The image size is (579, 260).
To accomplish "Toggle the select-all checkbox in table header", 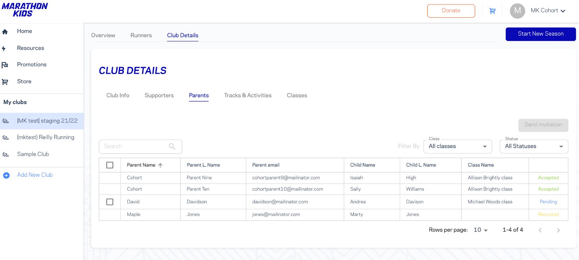I will click(110, 165).
